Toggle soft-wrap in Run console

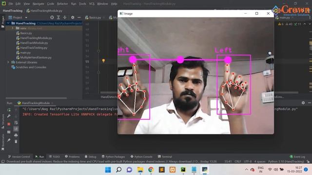(x=16, y=122)
